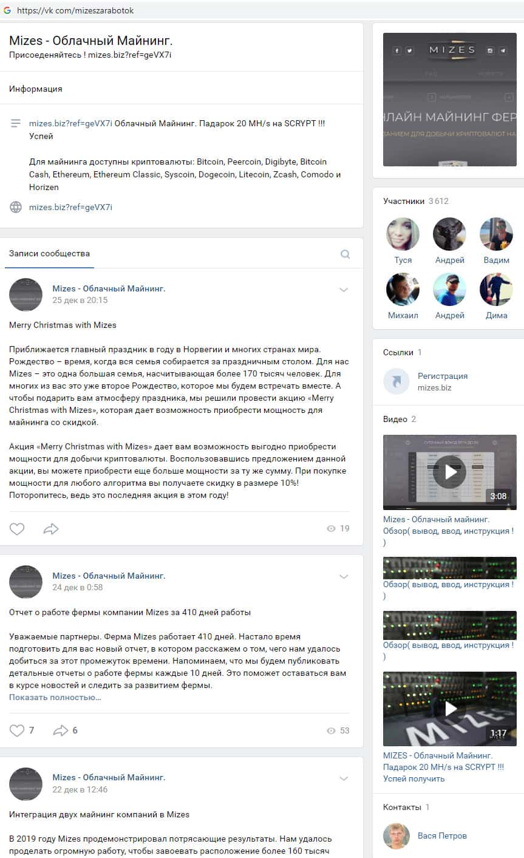Open member Вадим's avatar

[496, 234]
